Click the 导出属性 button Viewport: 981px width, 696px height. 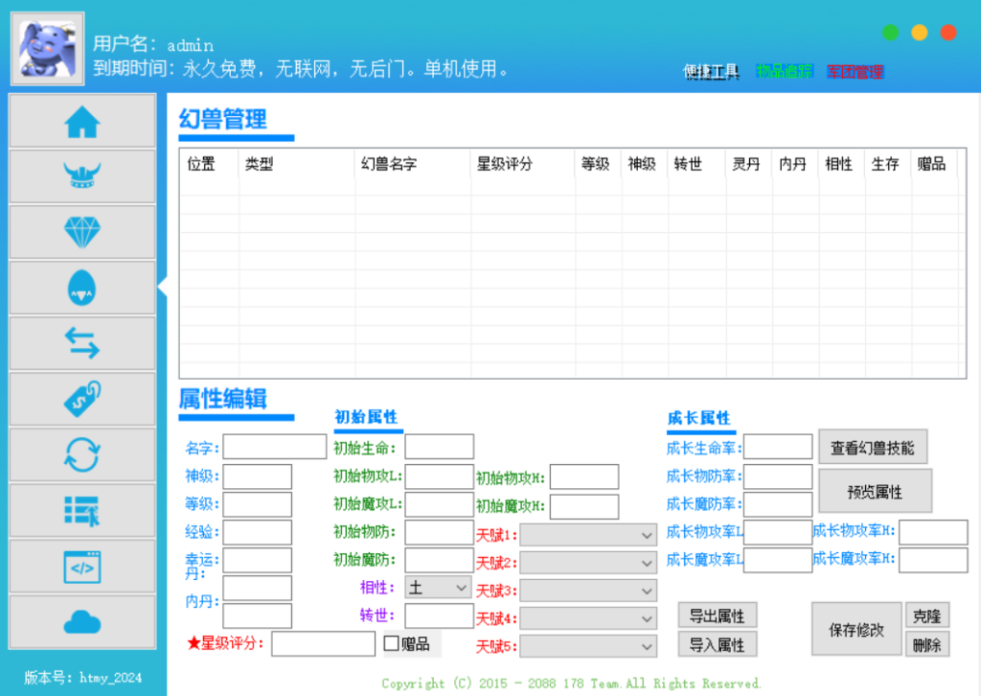[x=717, y=615]
